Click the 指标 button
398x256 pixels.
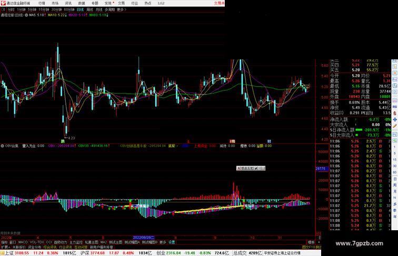pyautogui.click(x=4, y=242)
